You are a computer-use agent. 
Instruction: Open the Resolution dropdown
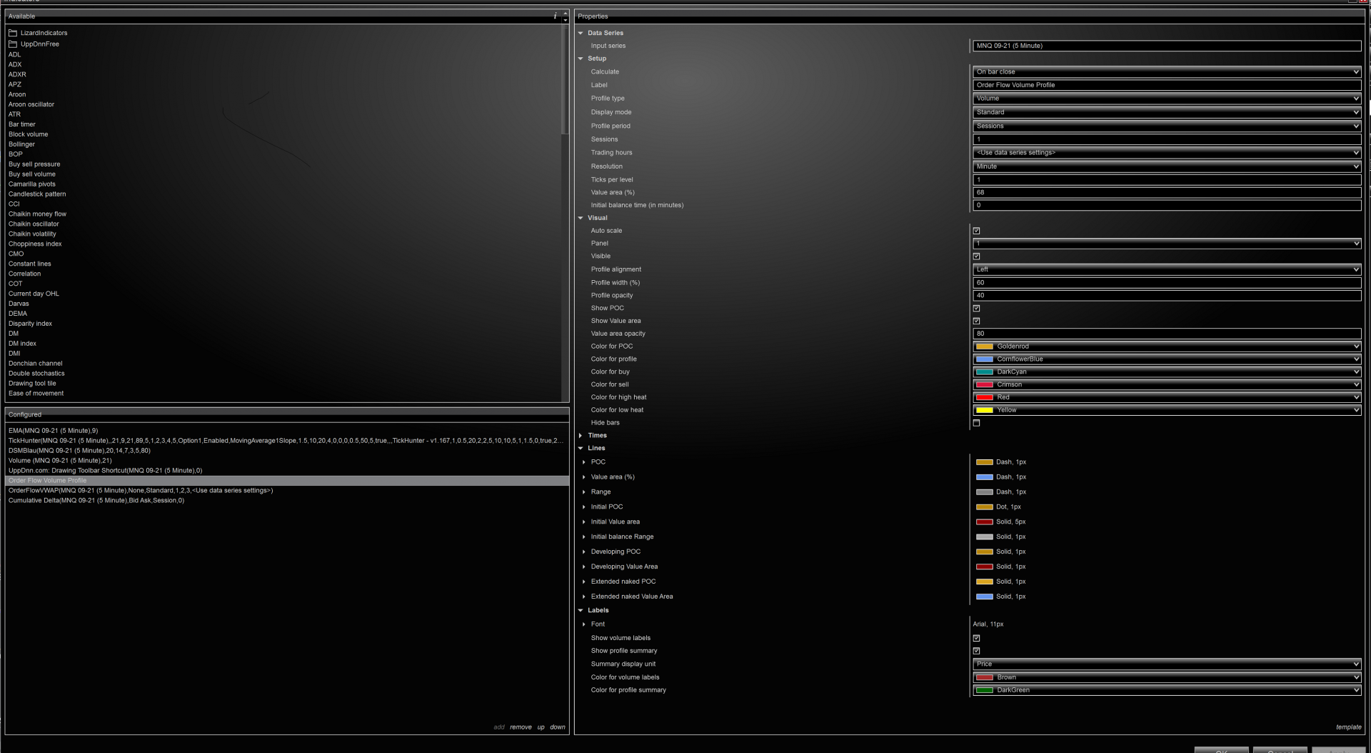point(1167,166)
